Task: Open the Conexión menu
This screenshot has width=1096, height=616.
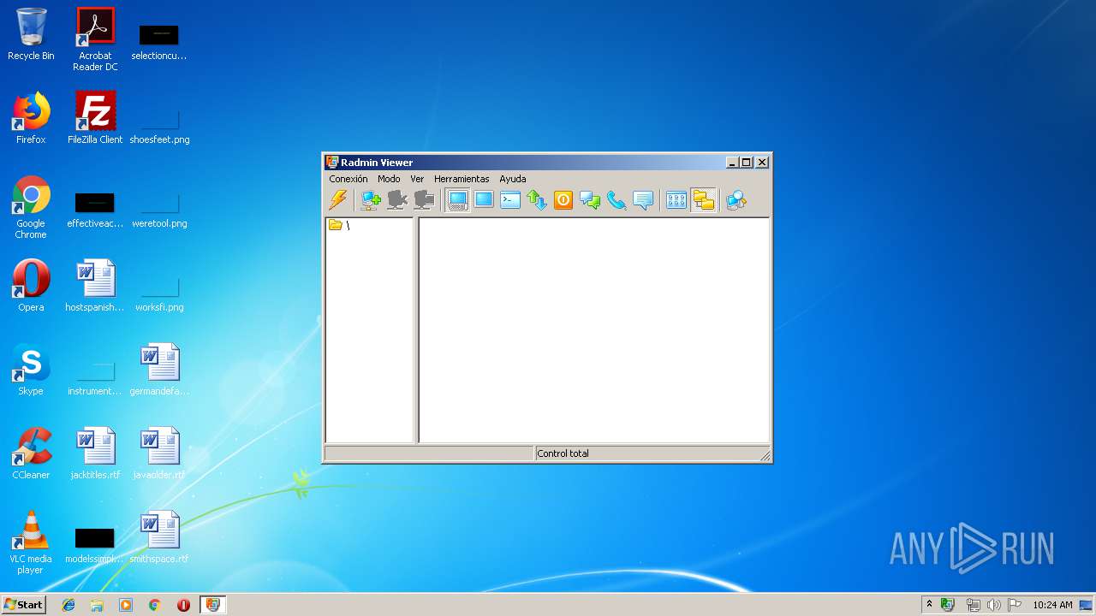Action: pyautogui.click(x=348, y=179)
